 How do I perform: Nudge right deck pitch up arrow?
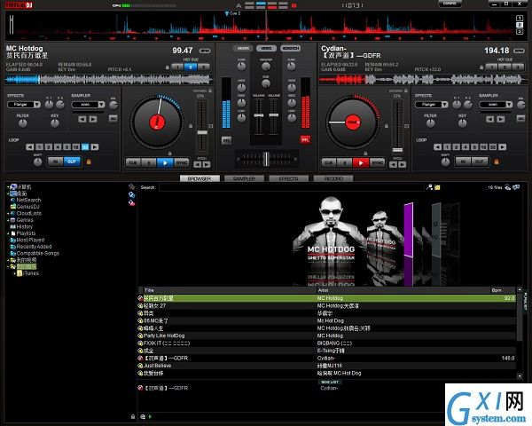click(403, 165)
